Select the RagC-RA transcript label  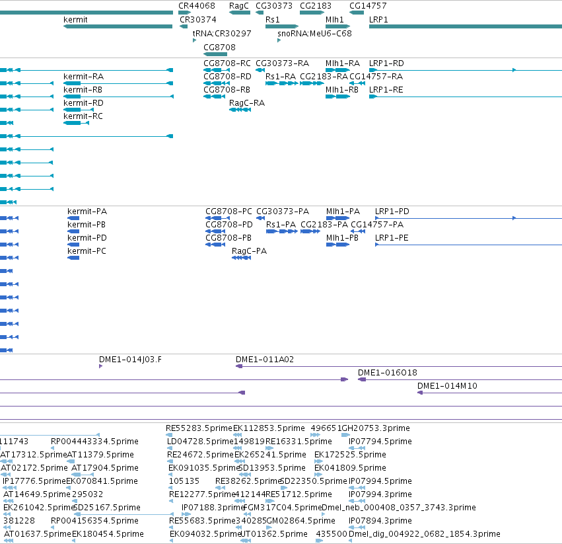[x=247, y=103]
